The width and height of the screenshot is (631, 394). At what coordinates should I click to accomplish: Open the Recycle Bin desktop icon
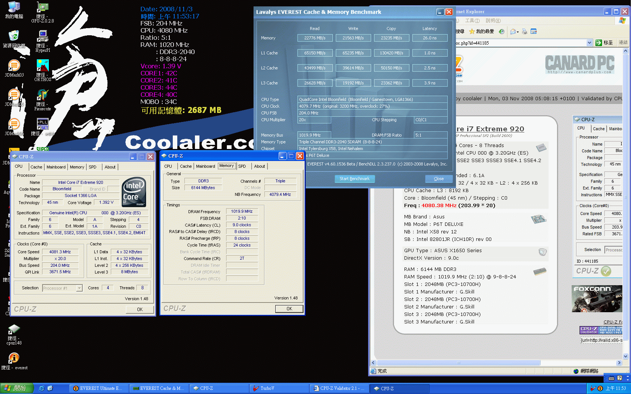[x=14, y=39]
